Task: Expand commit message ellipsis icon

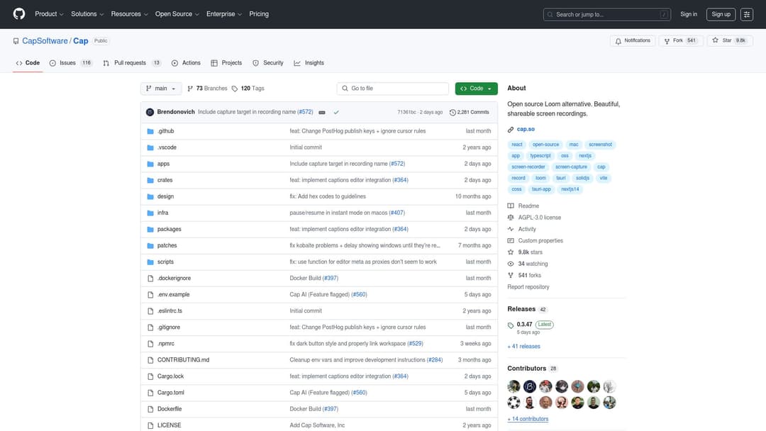Action: 322,112
